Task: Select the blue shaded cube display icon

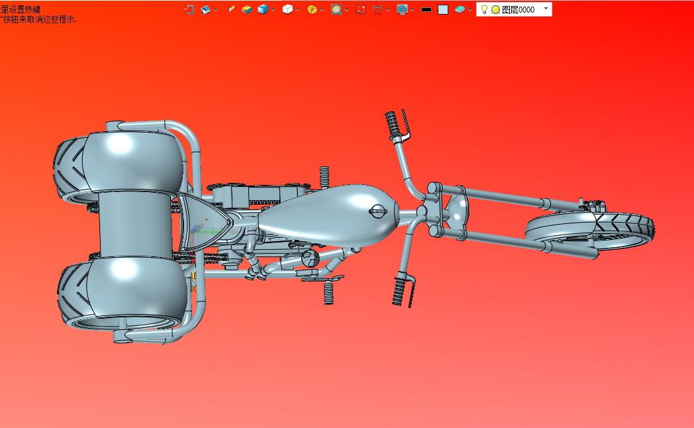Action: pos(263,9)
